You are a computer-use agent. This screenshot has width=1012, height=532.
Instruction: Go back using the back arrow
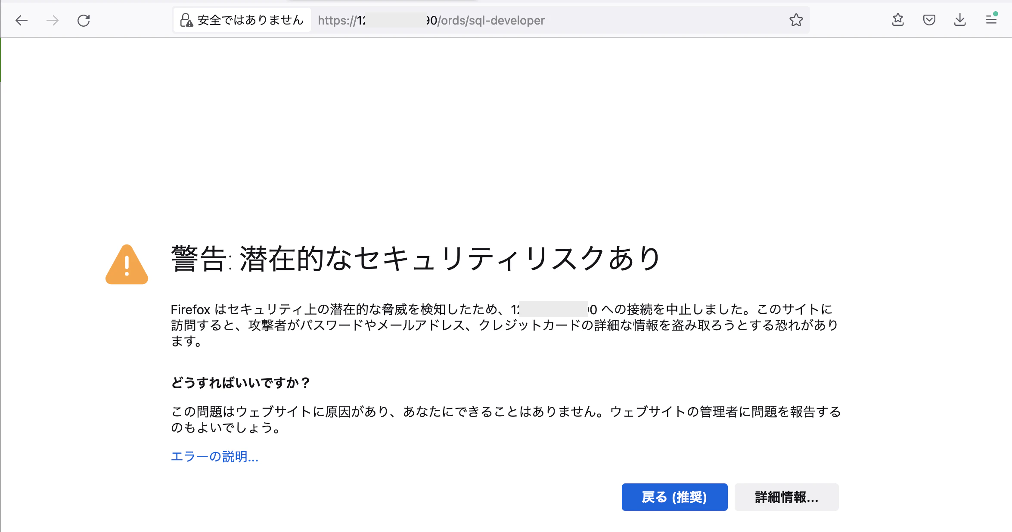[x=21, y=20]
